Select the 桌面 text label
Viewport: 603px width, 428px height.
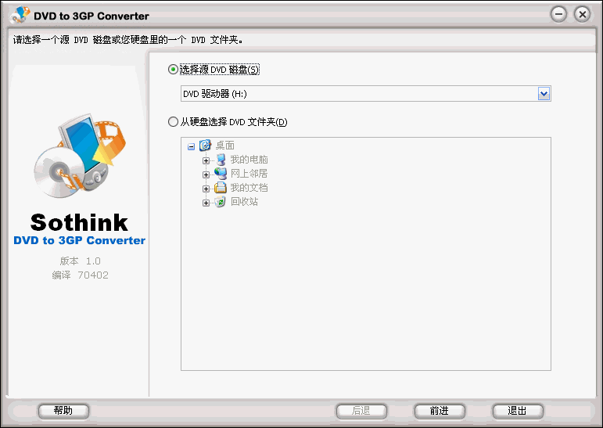224,146
